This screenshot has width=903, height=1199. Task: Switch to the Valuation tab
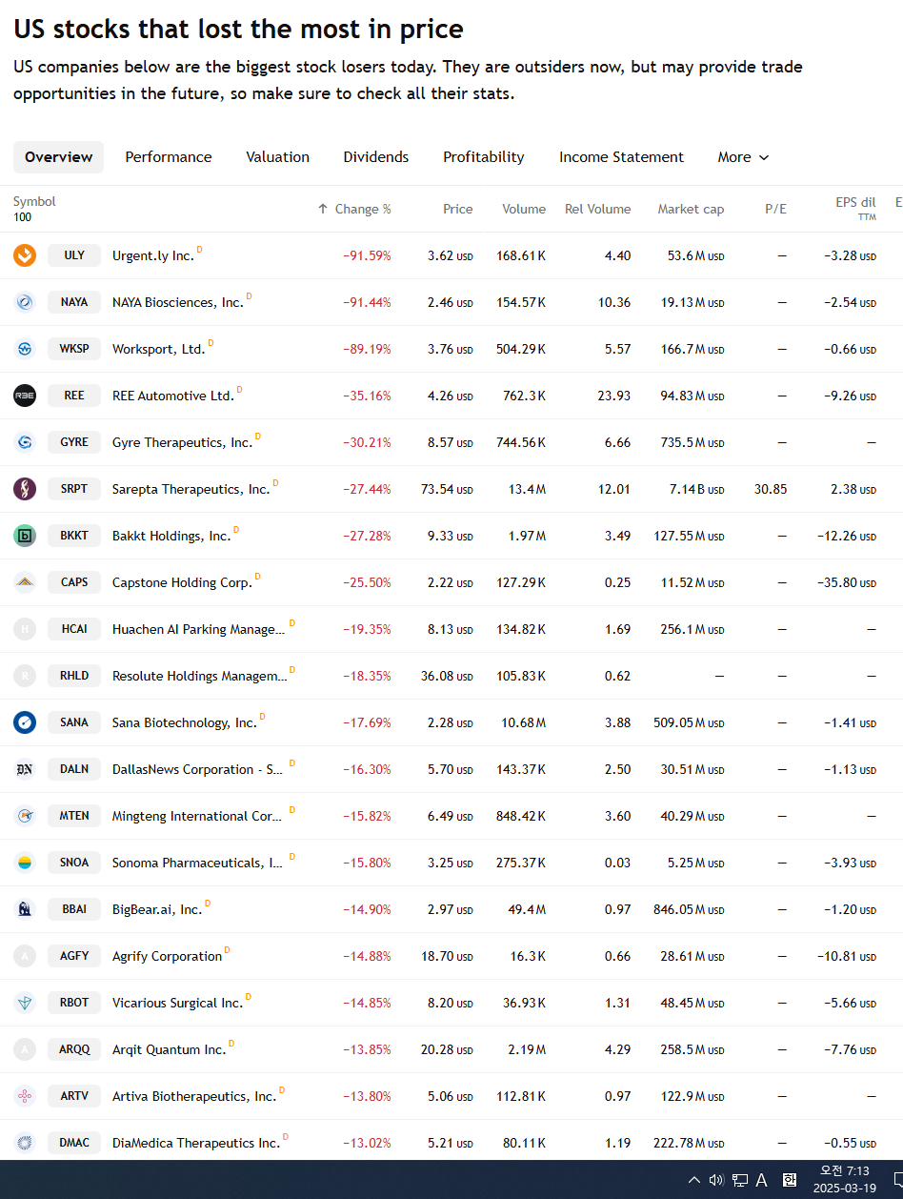pos(277,157)
